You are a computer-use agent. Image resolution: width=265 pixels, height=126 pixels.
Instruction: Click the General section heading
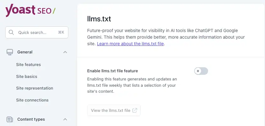tap(25, 52)
